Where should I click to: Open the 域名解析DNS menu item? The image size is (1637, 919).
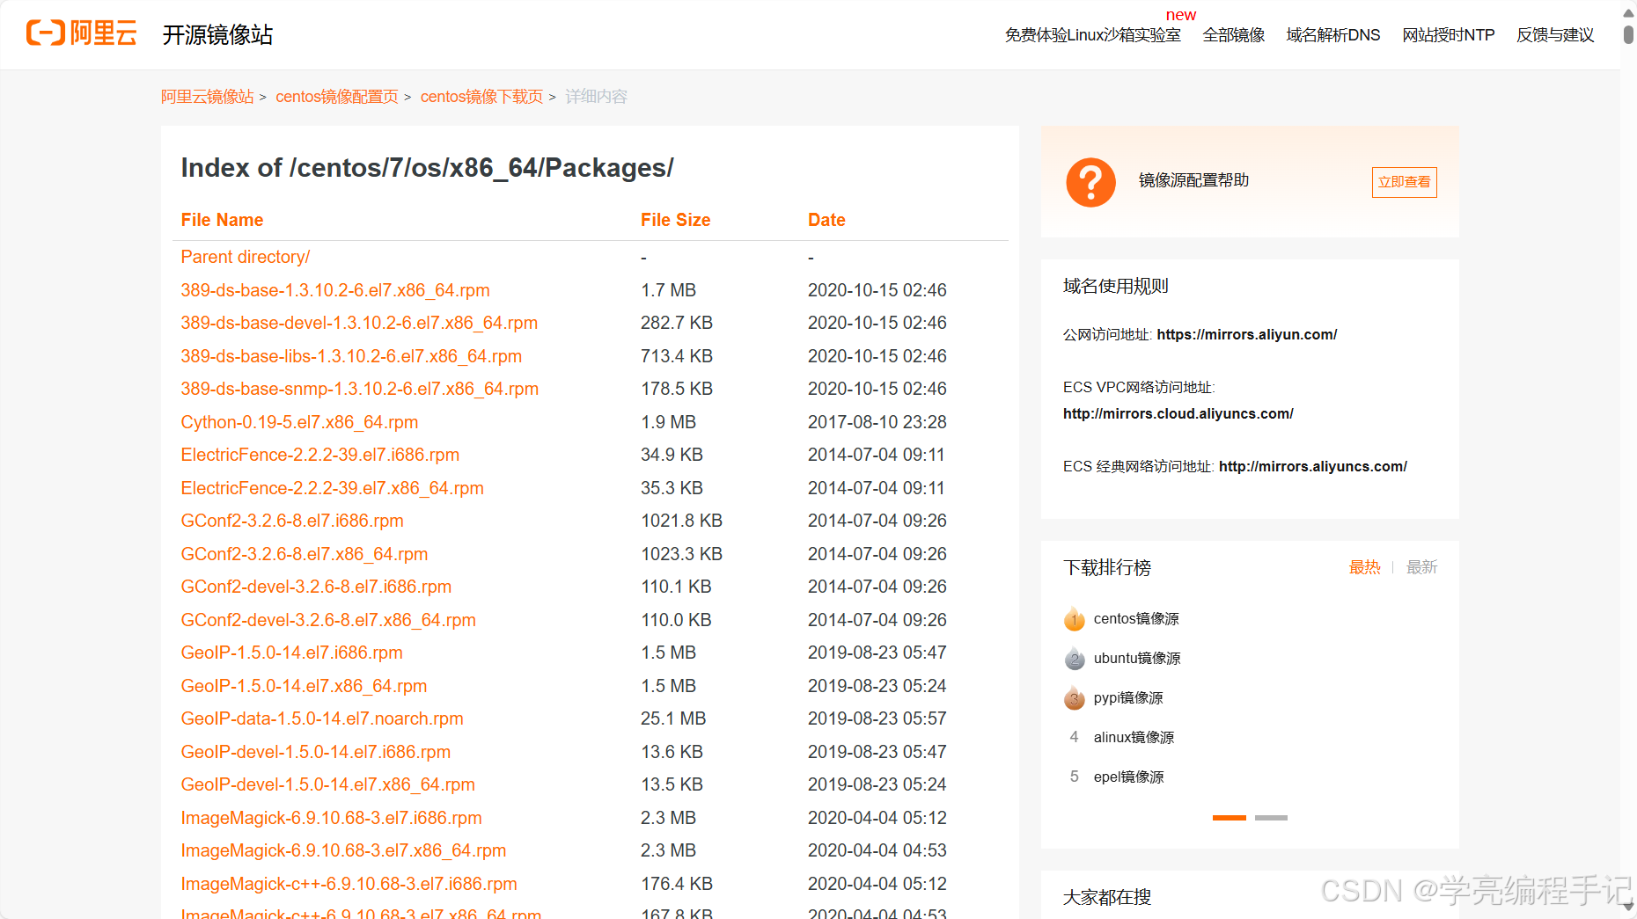(1332, 35)
